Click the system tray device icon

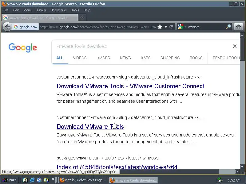(220, 180)
